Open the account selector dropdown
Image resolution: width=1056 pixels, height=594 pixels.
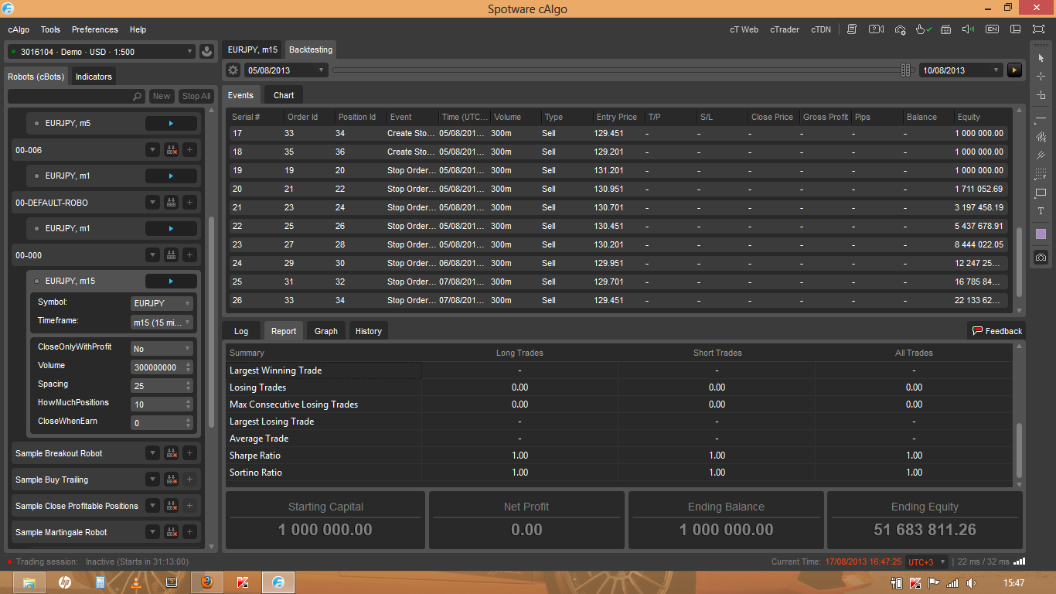[x=100, y=52]
